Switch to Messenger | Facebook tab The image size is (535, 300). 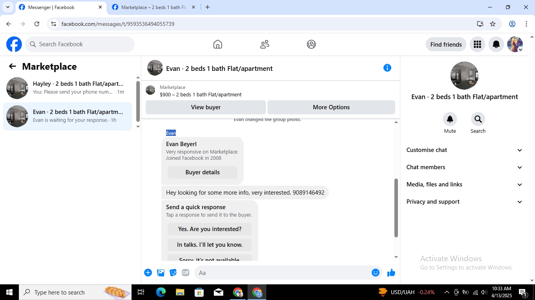pyautogui.click(x=61, y=7)
